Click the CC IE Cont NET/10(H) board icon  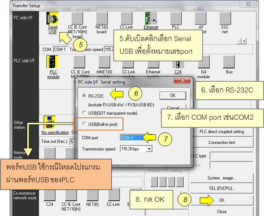pos(77,18)
